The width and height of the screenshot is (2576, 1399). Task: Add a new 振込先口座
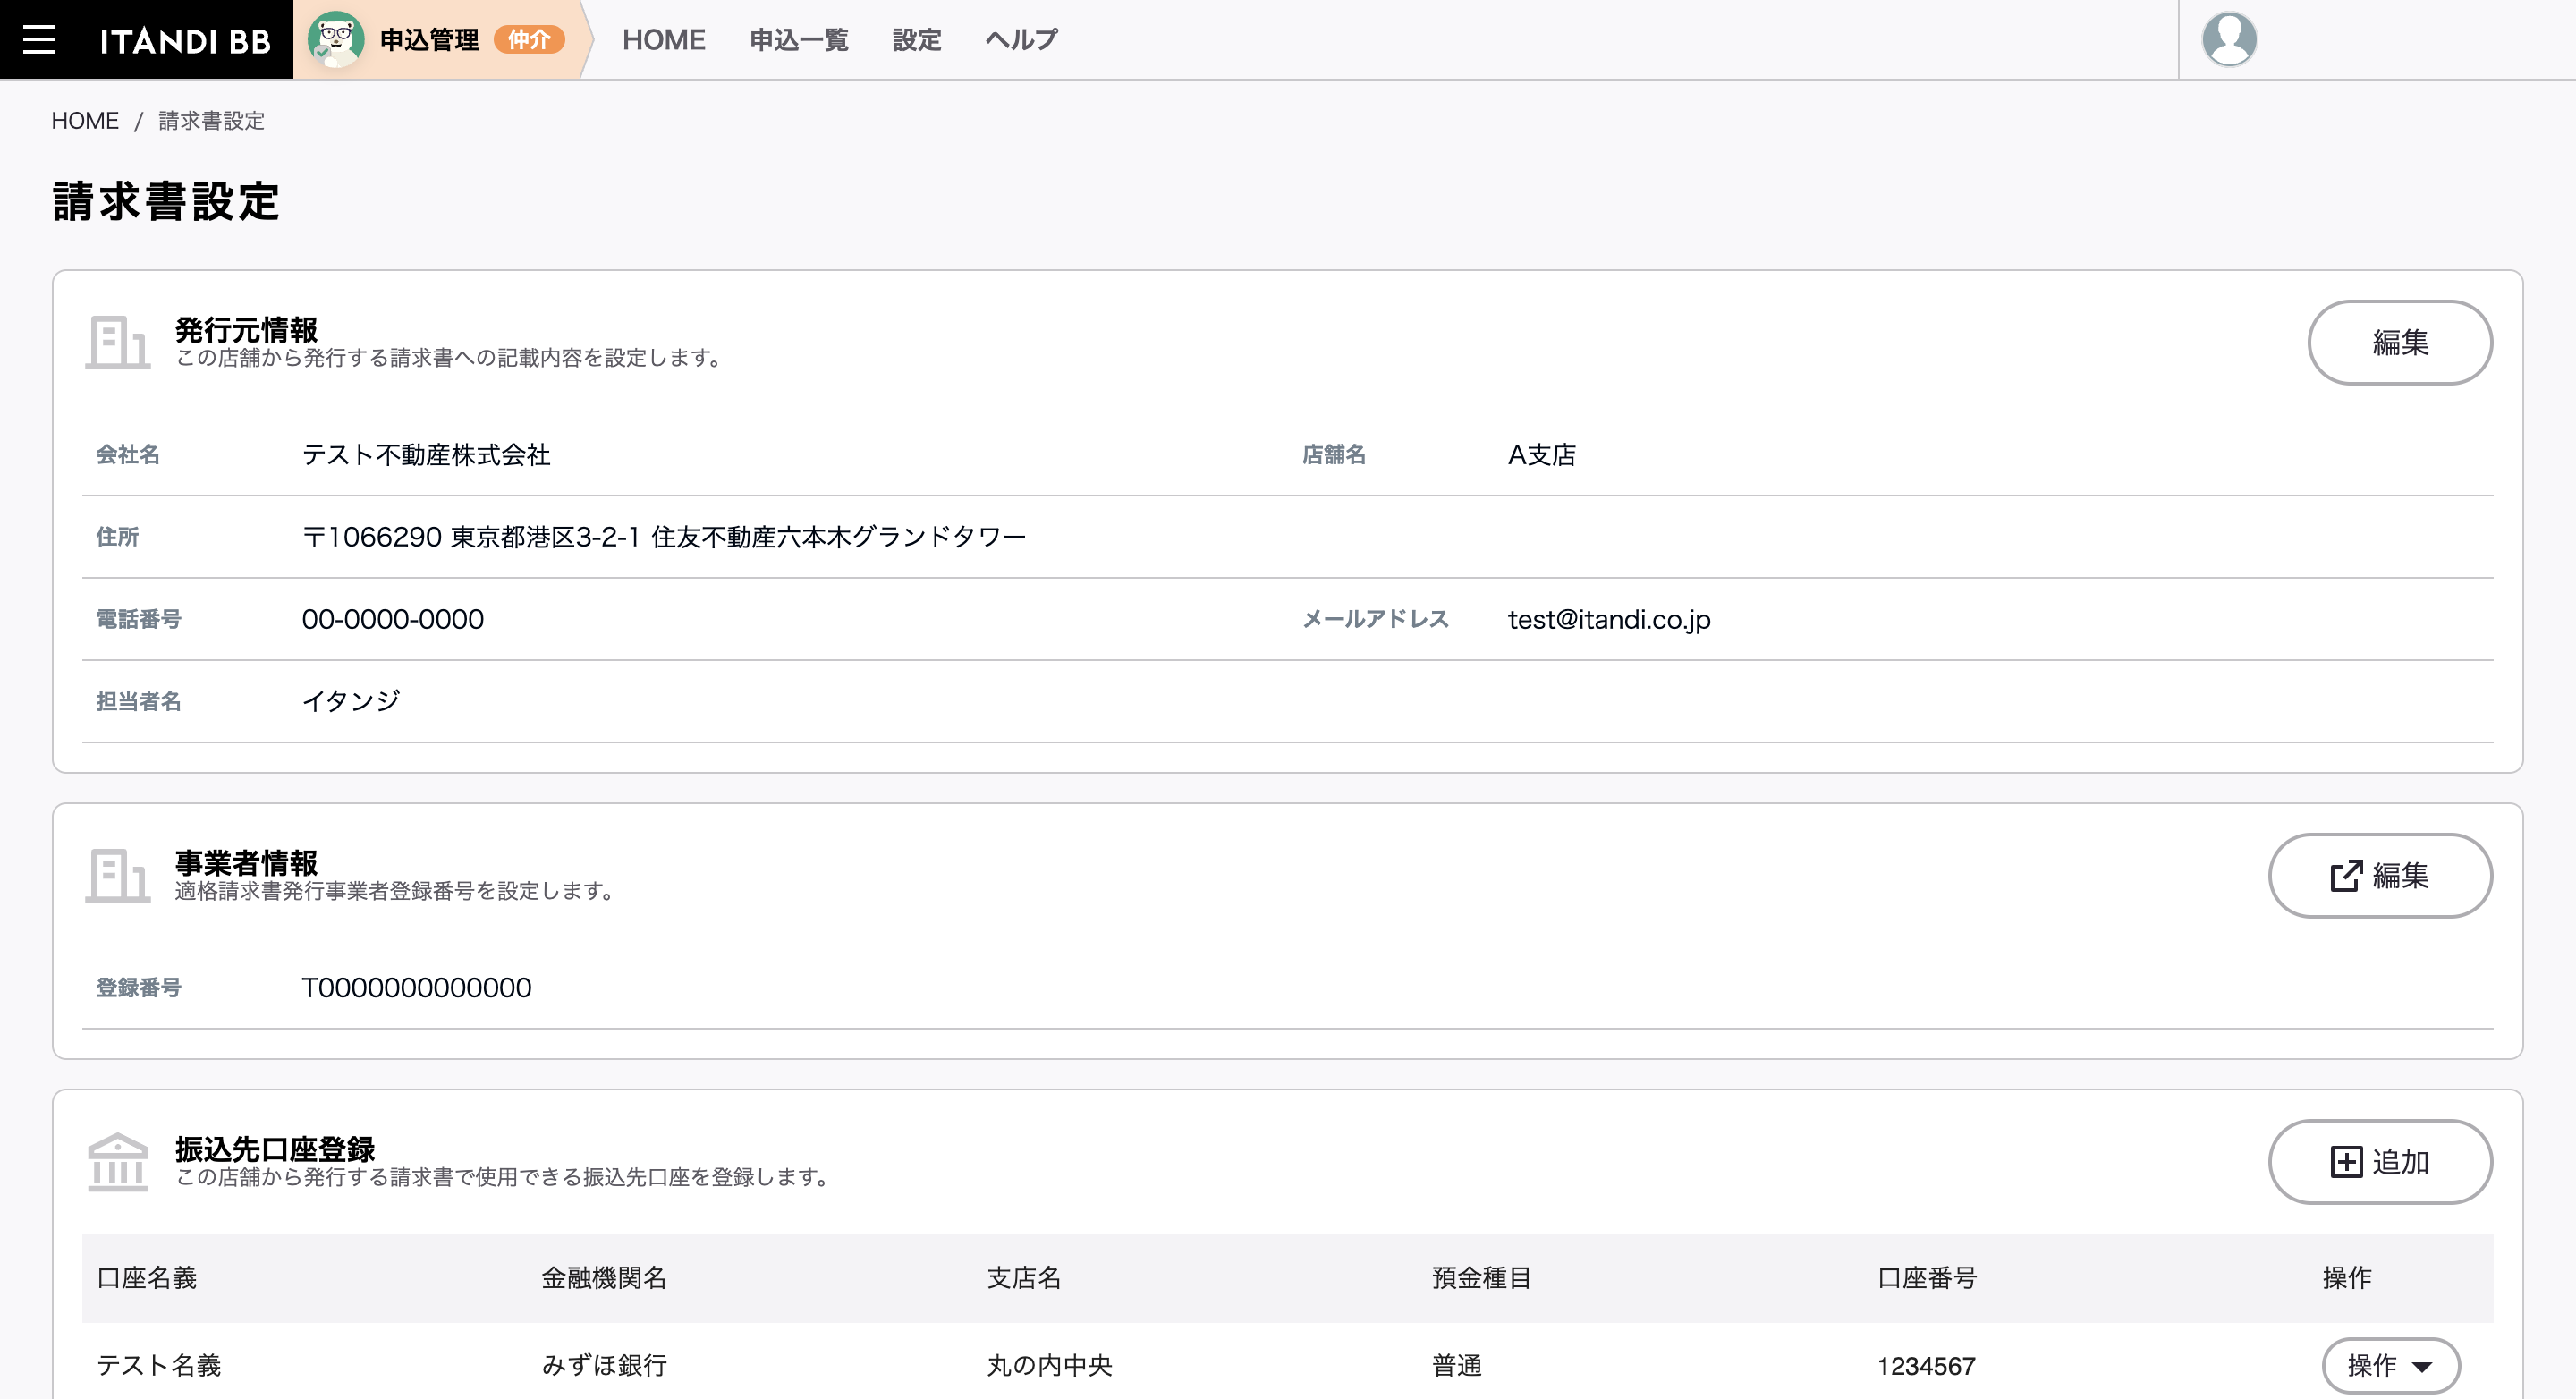point(2380,1161)
